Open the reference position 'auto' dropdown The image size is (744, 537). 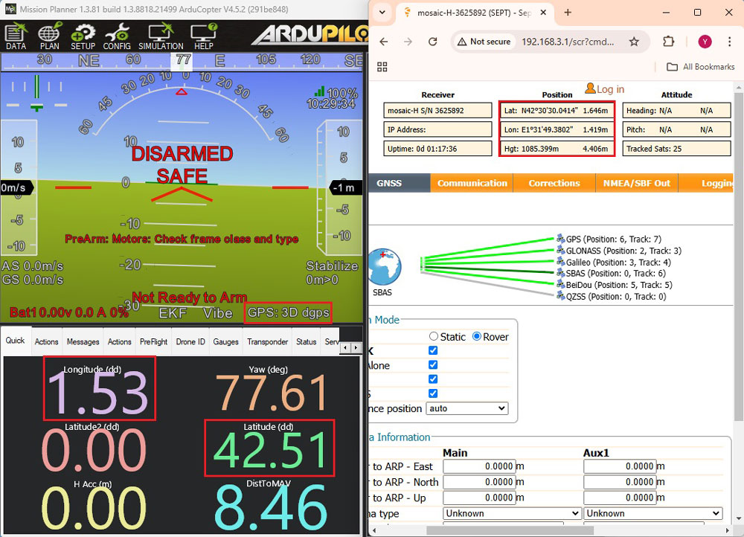pyautogui.click(x=466, y=408)
